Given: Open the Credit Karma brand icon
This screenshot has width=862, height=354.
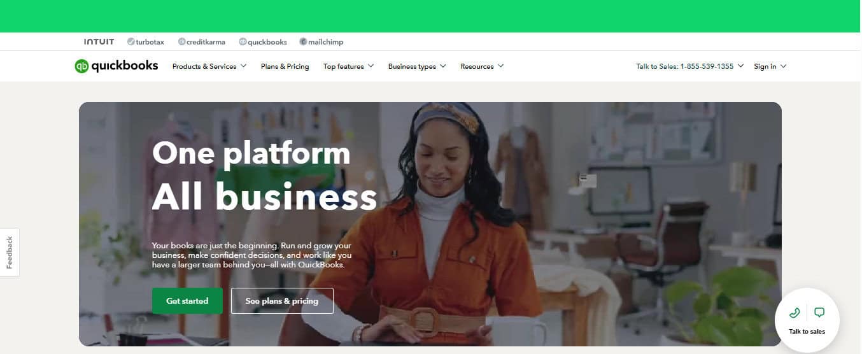Looking at the screenshot, I should (181, 42).
